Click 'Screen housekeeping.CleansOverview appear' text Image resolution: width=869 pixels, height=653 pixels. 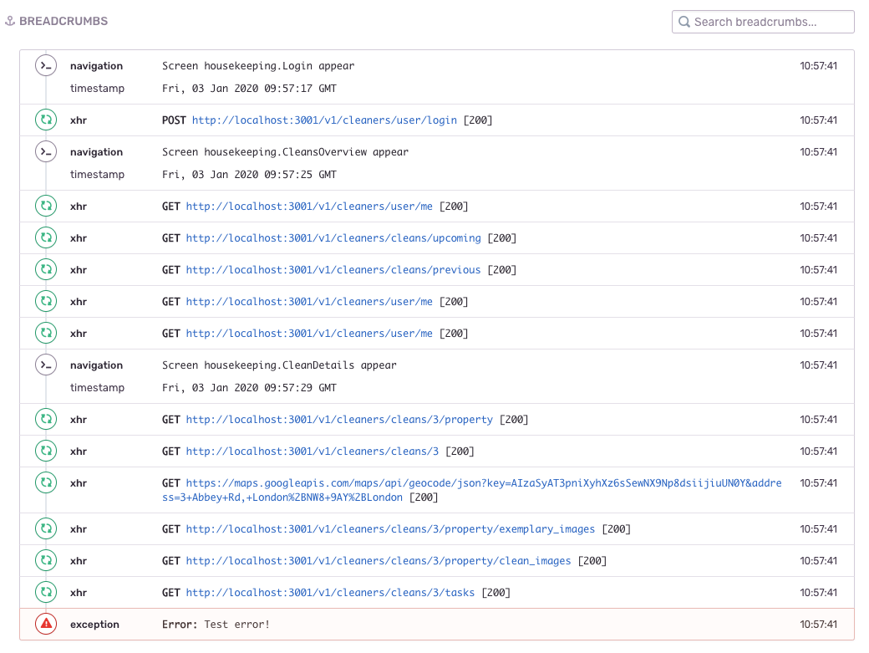coord(285,152)
